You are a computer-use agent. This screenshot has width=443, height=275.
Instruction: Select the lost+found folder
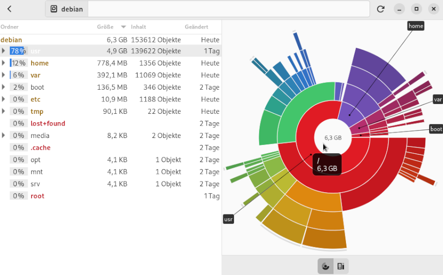[x=48, y=124]
